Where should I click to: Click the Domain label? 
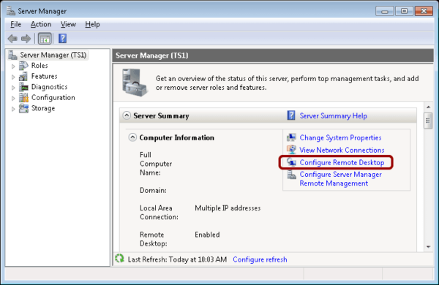[153, 191]
